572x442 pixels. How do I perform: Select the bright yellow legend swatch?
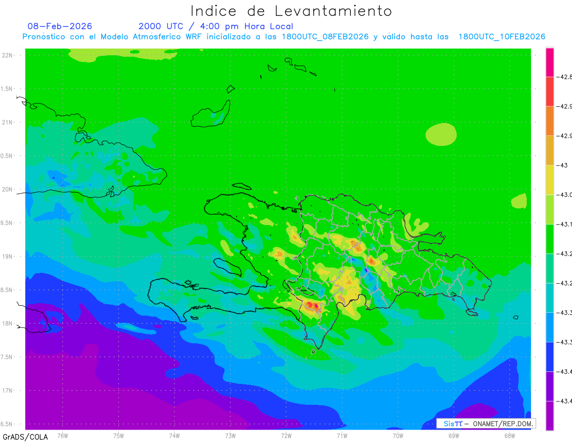tap(550, 180)
